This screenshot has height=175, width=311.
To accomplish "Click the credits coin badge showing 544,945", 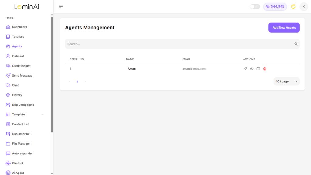I will point(275,7).
